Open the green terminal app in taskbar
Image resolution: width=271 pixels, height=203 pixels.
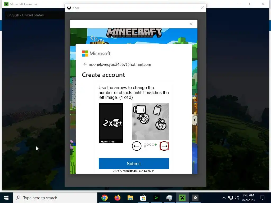point(156,198)
